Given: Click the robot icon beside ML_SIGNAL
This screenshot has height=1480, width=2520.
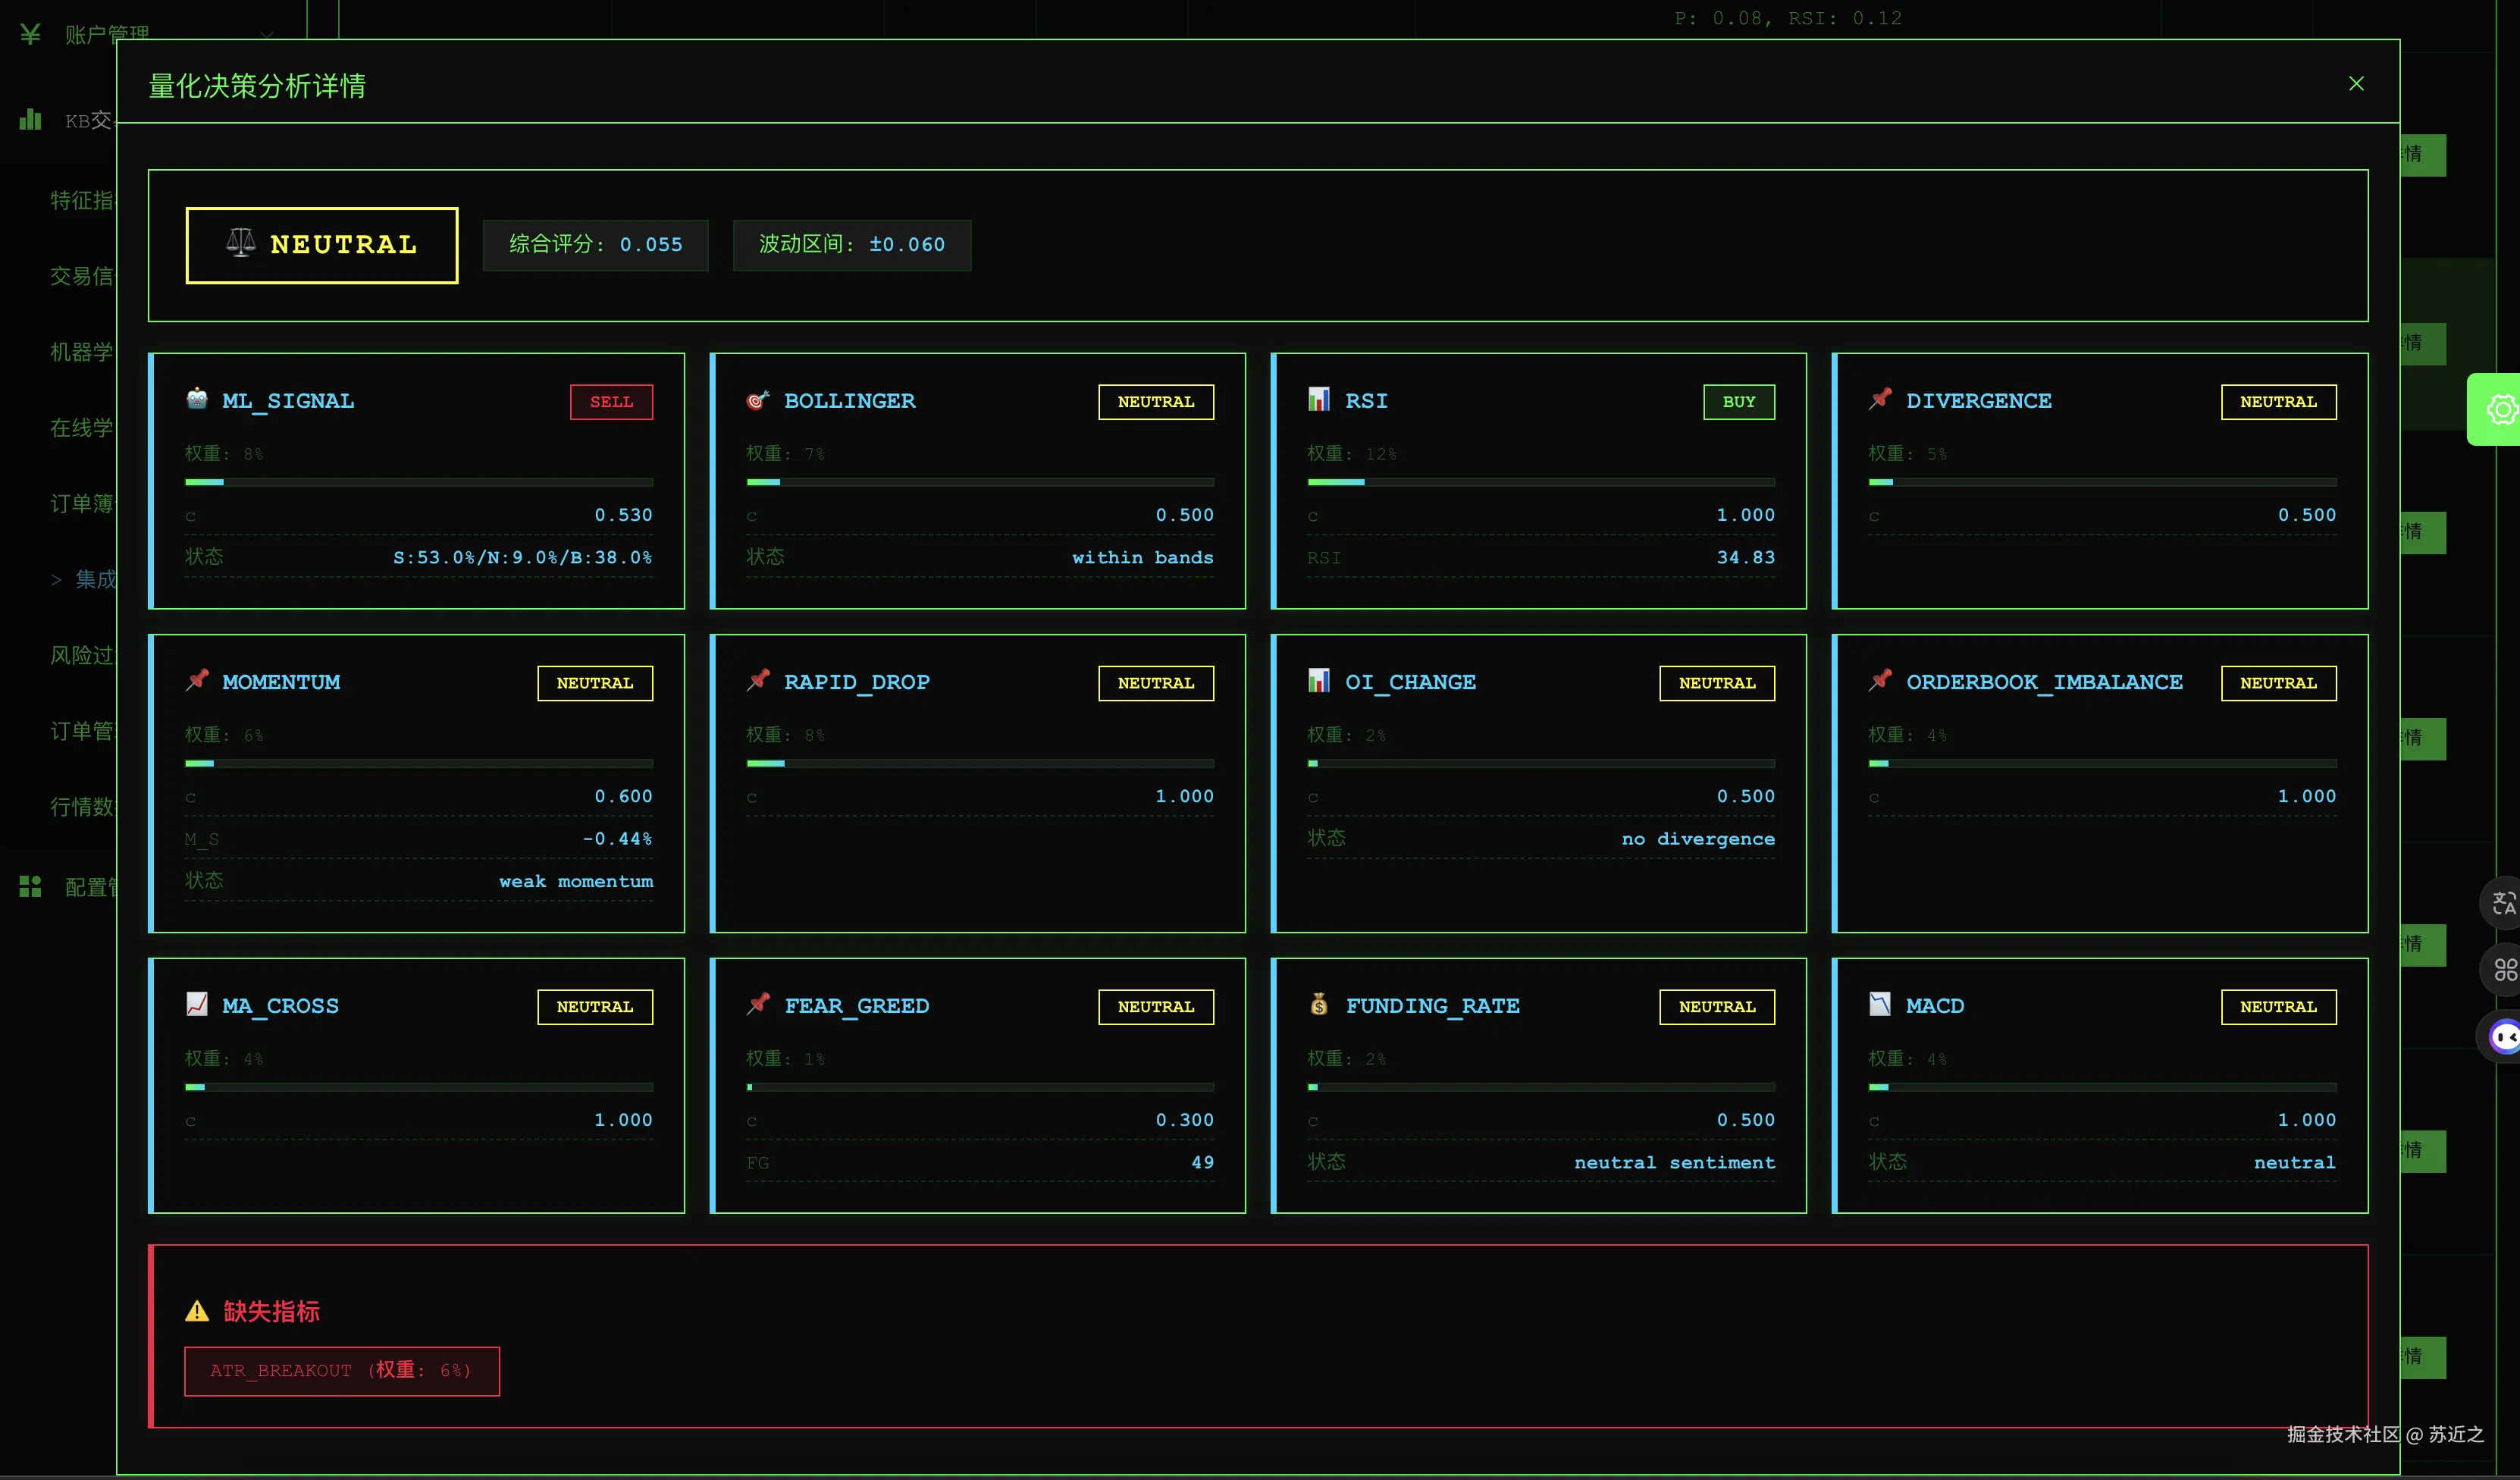Looking at the screenshot, I should tap(197, 399).
